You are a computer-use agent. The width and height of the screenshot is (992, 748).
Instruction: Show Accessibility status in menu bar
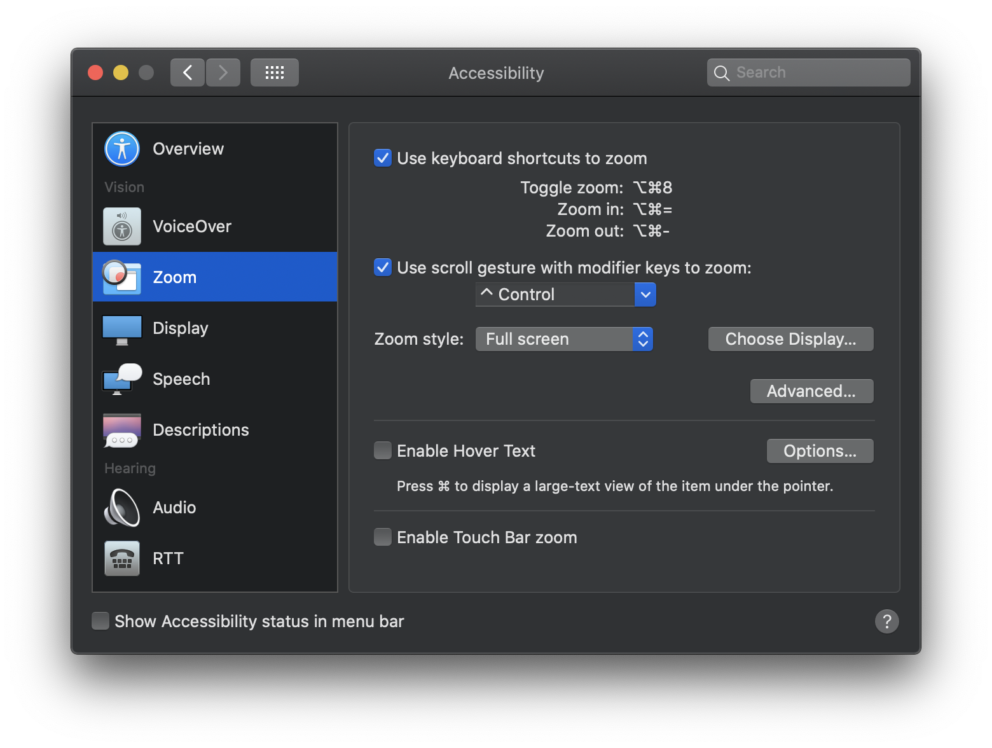100,621
